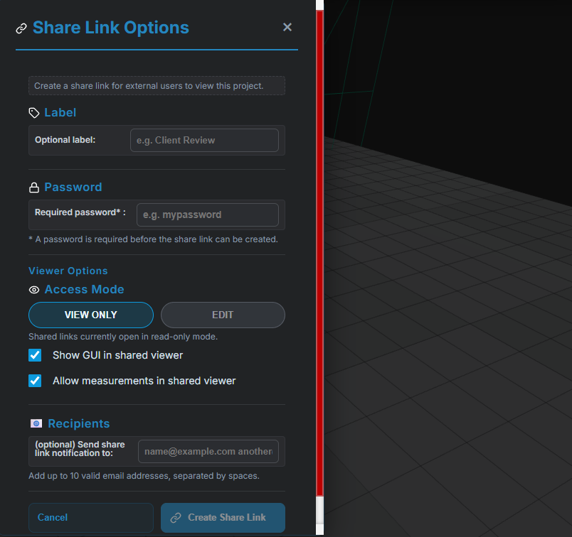This screenshot has height=537, width=572.
Task: Click the link icon beside Share Link Options title
Action: click(x=21, y=28)
